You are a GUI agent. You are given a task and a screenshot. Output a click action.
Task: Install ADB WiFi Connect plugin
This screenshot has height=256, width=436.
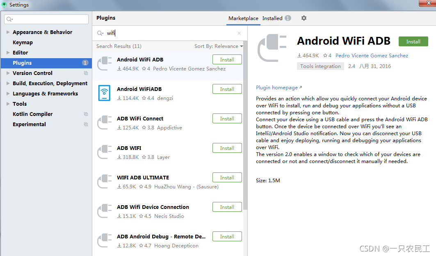(227, 118)
